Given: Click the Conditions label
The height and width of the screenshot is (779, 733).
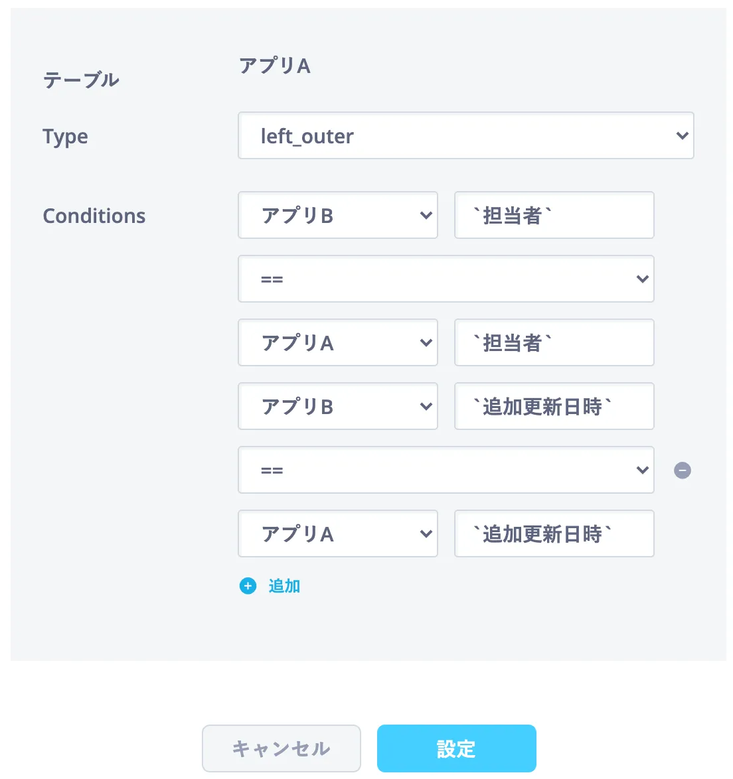Looking at the screenshot, I should point(94,216).
